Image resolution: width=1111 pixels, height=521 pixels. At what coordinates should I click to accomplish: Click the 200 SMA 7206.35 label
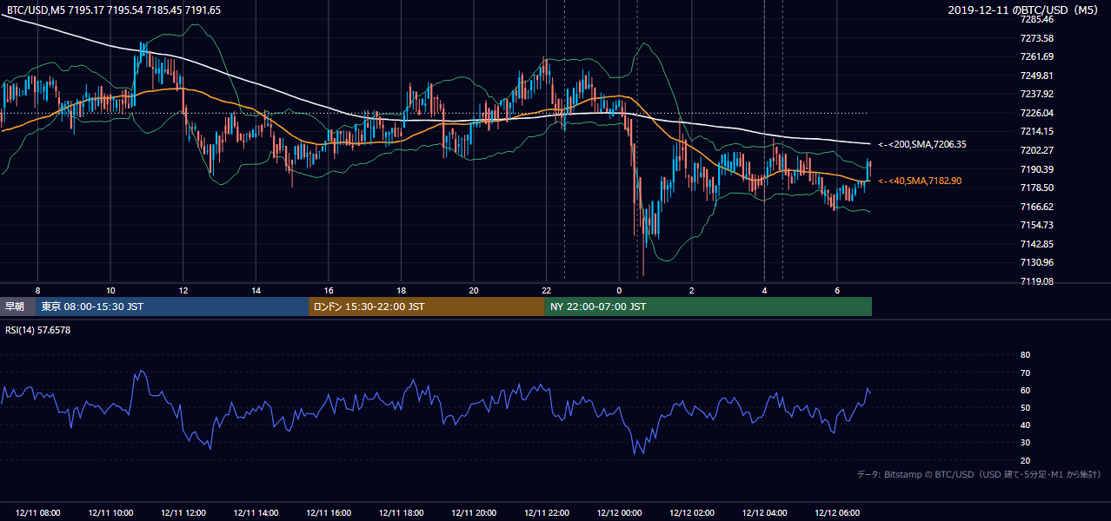click(x=921, y=144)
